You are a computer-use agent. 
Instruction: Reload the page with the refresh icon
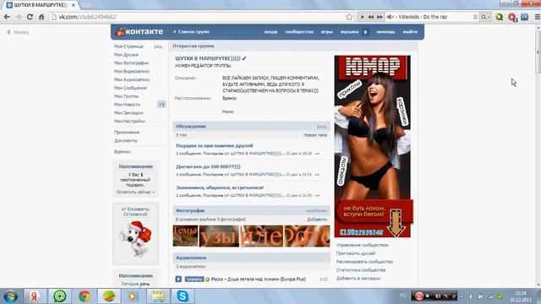coord(30,17)
